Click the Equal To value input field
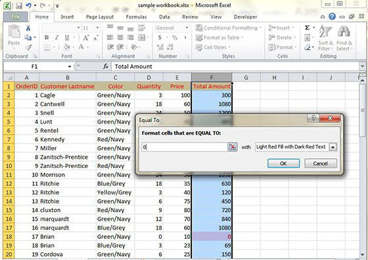The image size is (368, 260). [x=185, y=147]
